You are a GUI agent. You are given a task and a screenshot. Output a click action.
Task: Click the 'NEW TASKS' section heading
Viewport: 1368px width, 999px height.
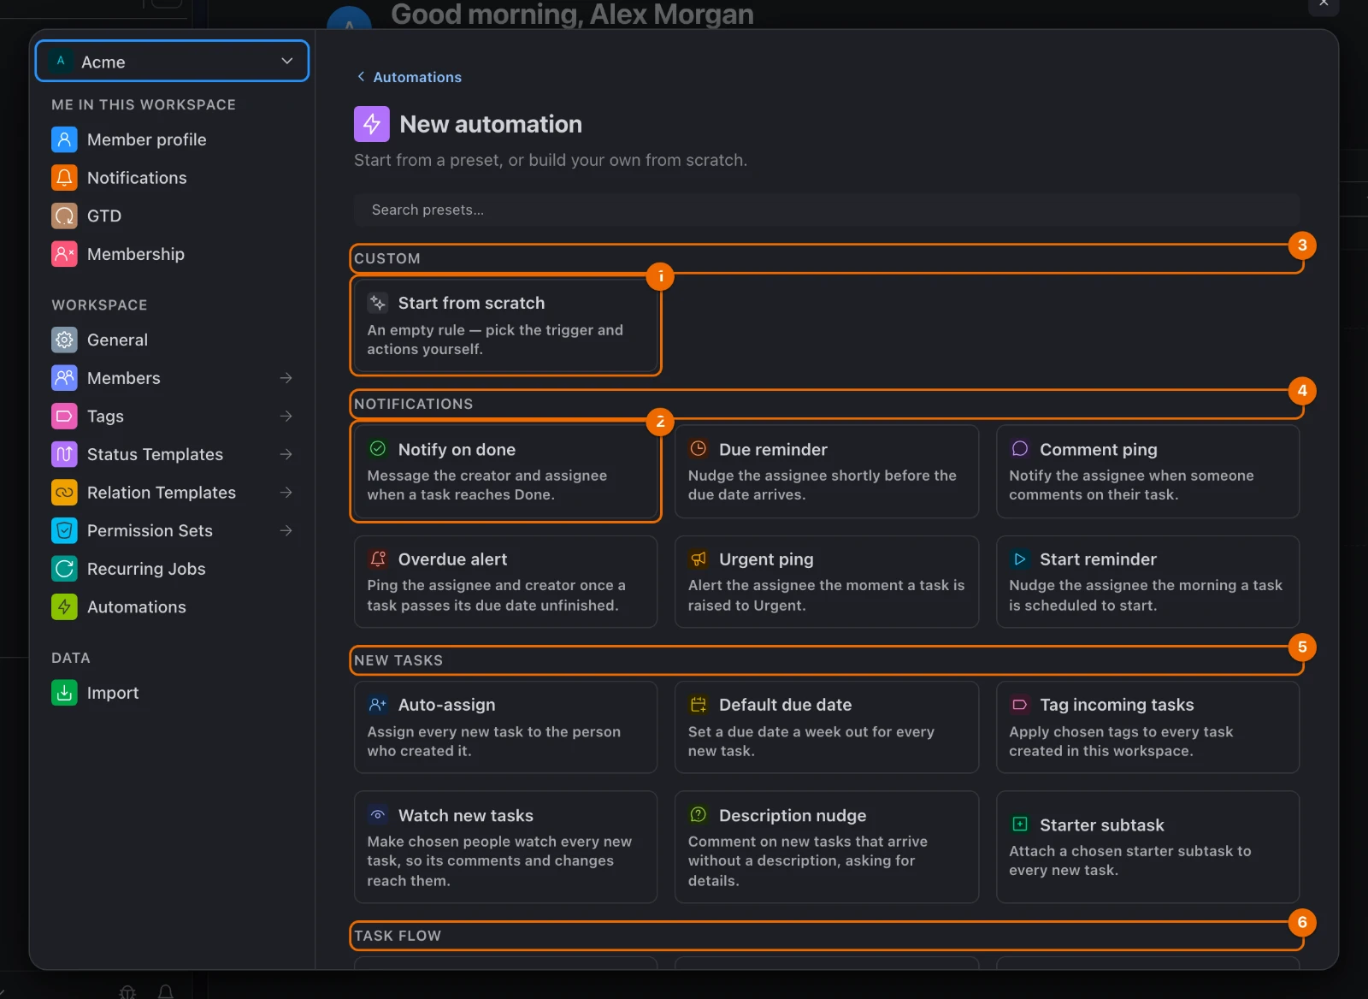click(398, 660)
